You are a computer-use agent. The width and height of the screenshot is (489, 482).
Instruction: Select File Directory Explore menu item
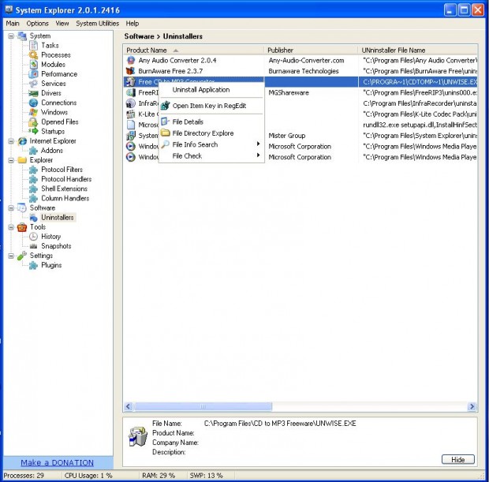coord(211,133)
